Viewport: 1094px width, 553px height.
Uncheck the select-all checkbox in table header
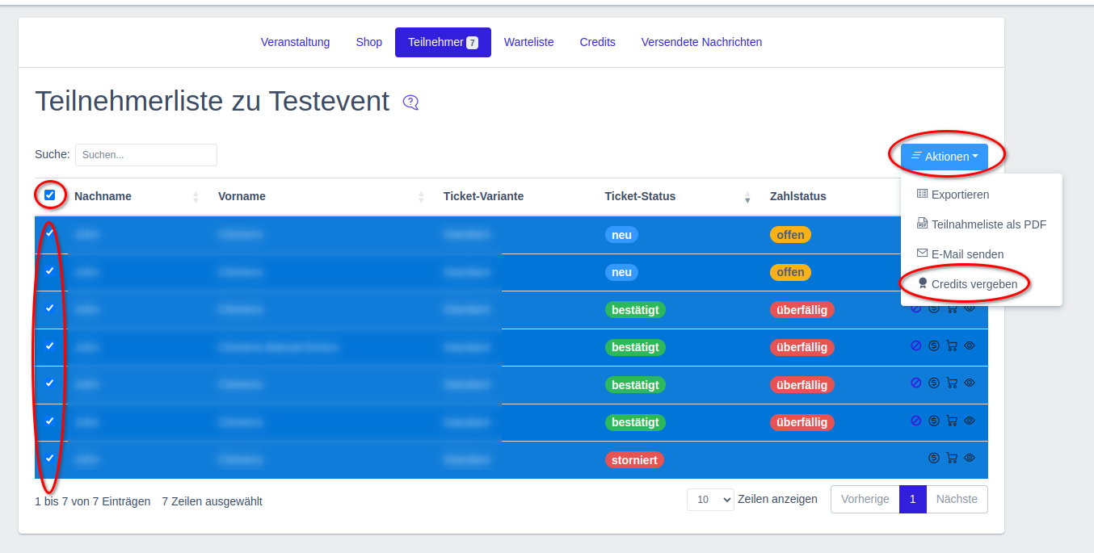pos(50,195)
